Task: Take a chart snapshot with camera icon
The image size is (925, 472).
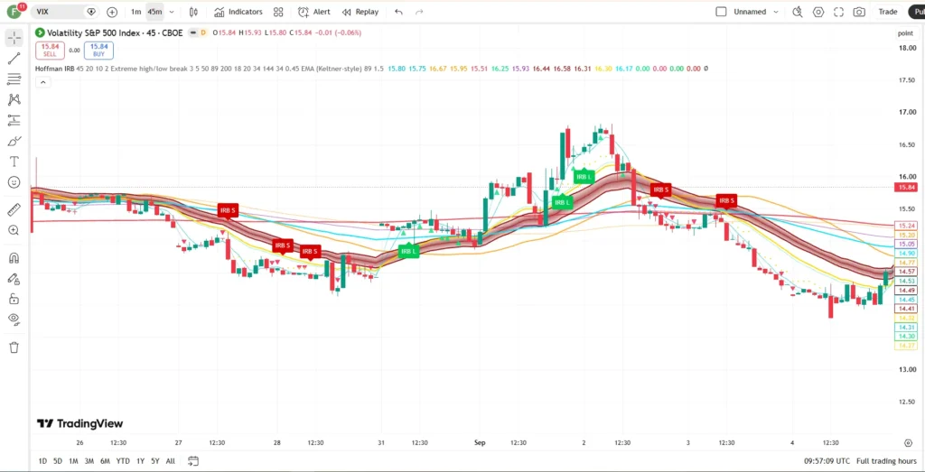Action: click(x=860, y=12)
